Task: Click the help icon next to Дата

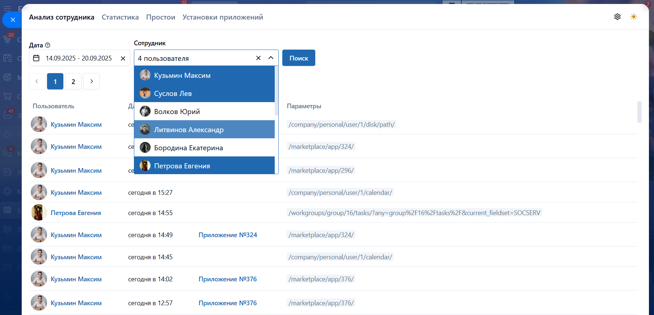Action: tap(47, 45)
